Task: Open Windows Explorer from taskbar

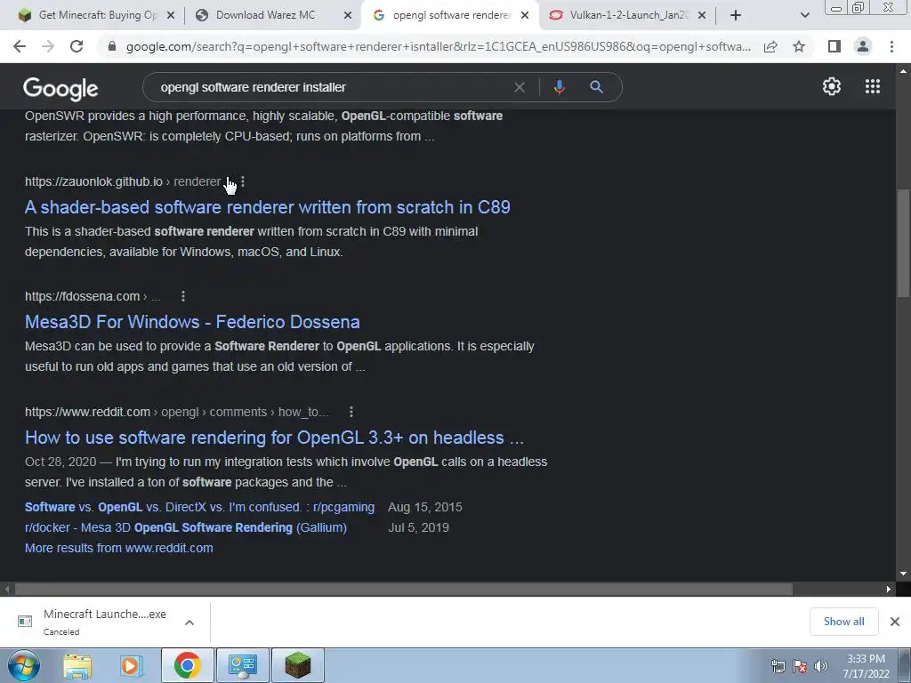Action: pyautogui.click(x=77, y=665)
